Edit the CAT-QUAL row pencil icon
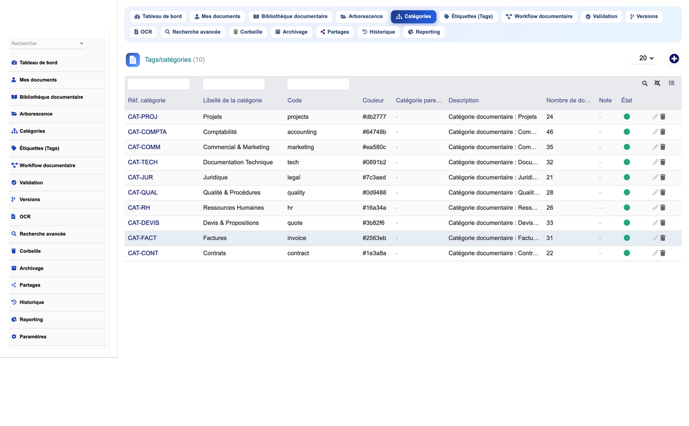This screenshot has height=426, width=689. (x=655, y=193)
